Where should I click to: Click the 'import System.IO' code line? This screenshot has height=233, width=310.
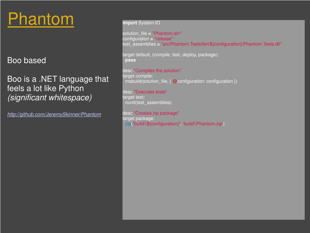(141, 23)
